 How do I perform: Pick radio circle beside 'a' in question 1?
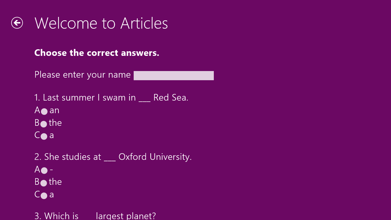(x=44, y=137)
